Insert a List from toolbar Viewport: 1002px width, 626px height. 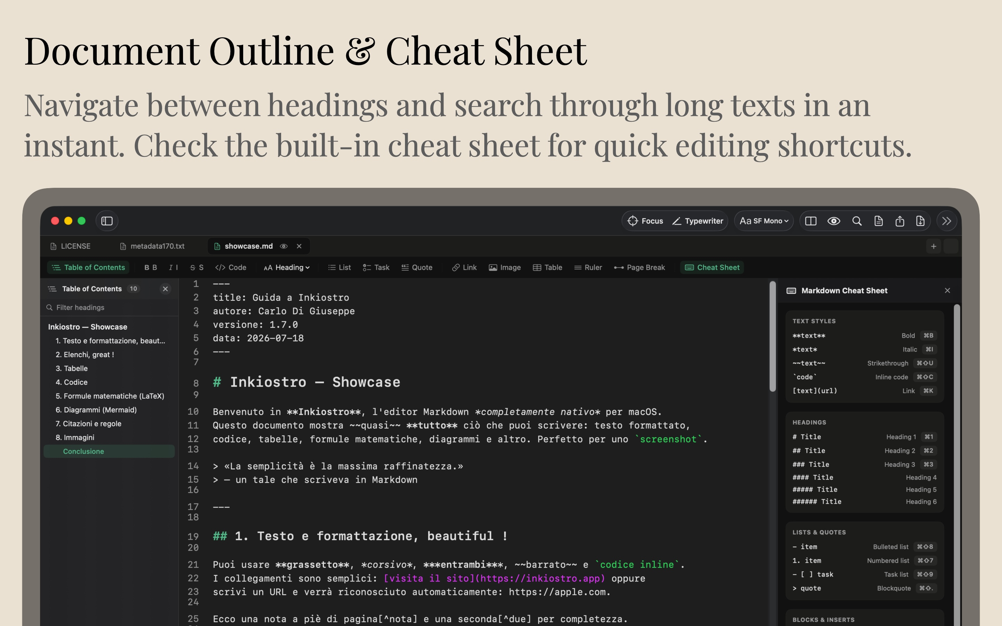tap(340, 267)
